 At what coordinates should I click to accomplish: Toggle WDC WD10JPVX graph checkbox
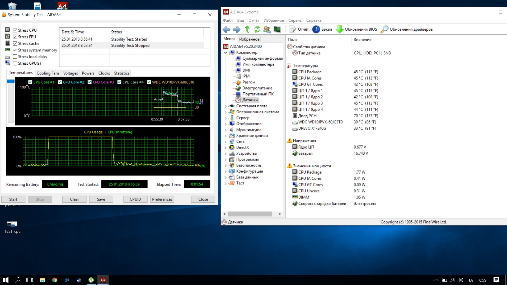[x=149, y=82]
